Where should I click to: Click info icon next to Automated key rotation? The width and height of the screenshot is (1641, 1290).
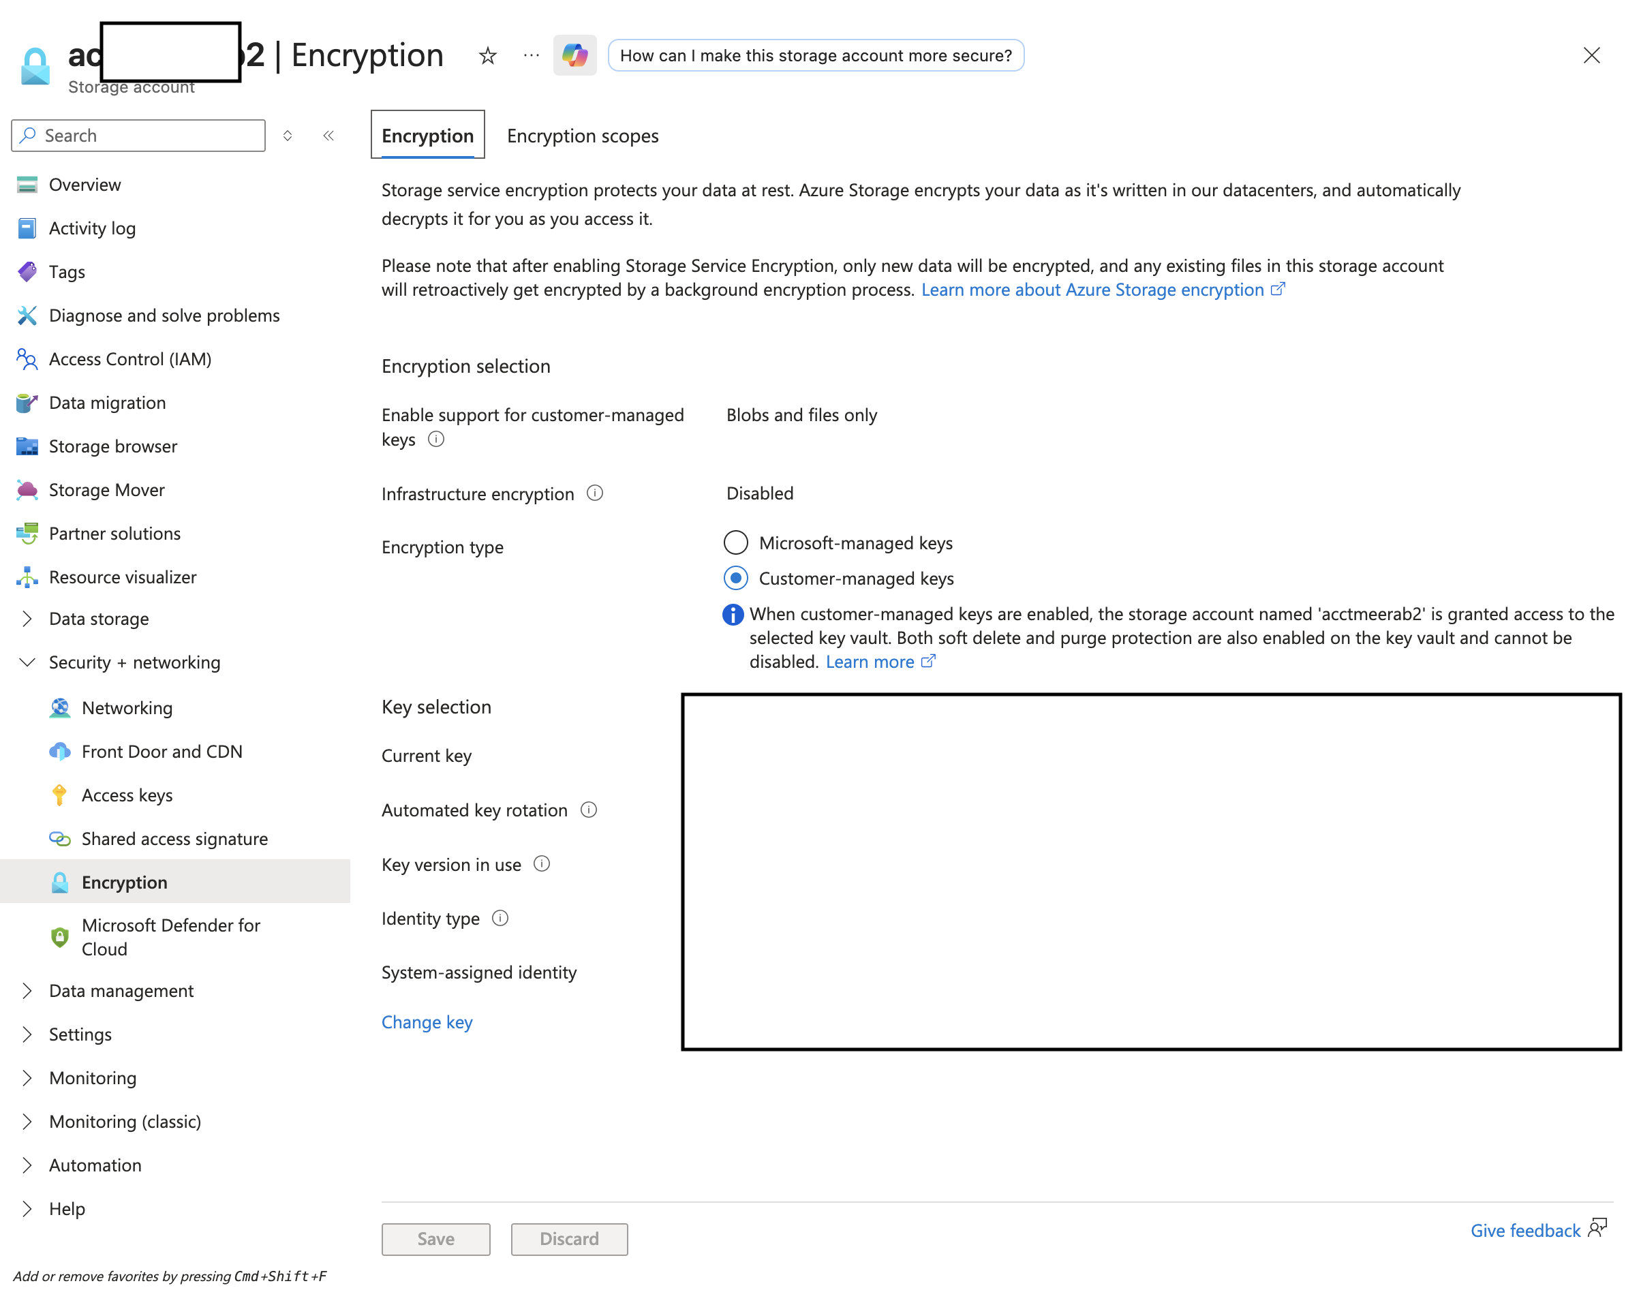pos(588,810)
